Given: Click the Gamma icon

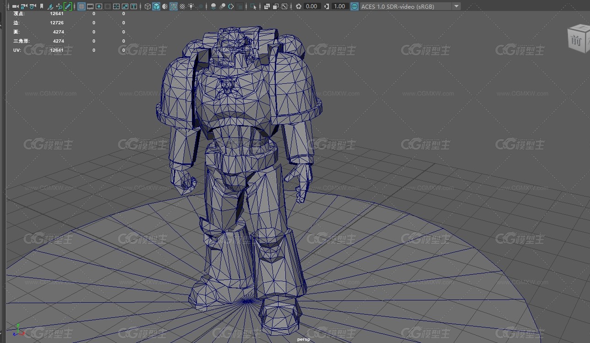Looking at the screenshot, I should coord(327,6).
